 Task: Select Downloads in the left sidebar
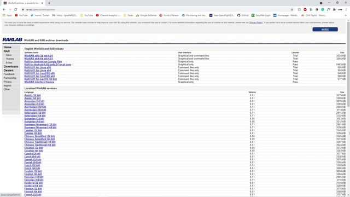pyautogui.click(x=11, y=67)
